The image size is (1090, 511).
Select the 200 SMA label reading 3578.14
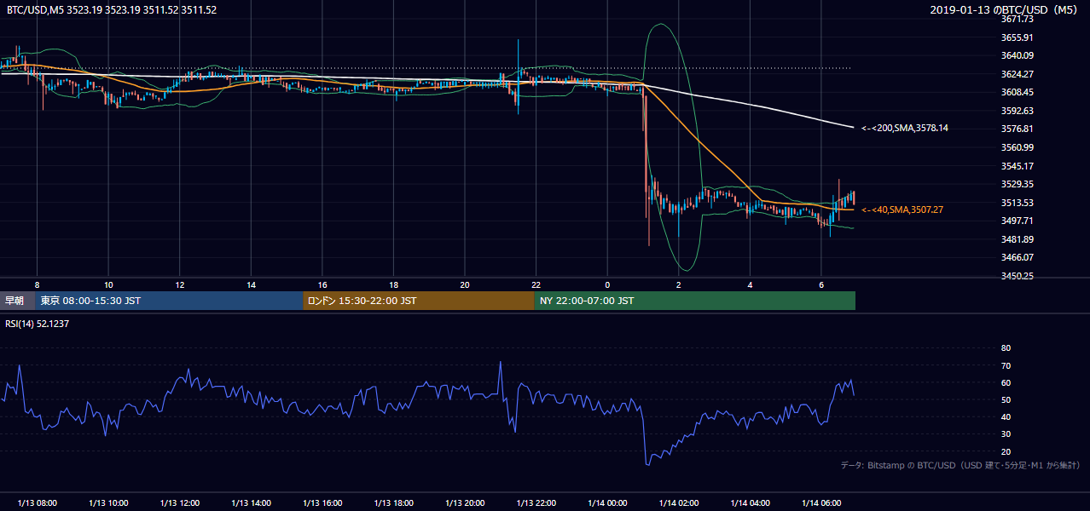click(905, 128)
